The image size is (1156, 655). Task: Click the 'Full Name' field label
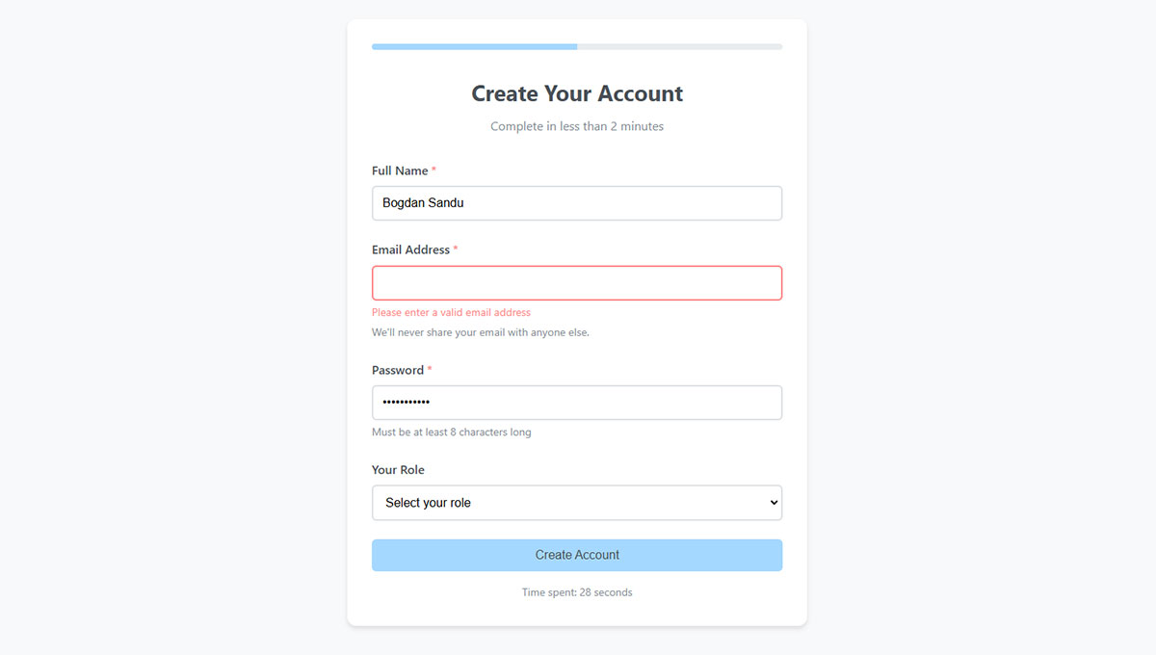tap(400, 170)
